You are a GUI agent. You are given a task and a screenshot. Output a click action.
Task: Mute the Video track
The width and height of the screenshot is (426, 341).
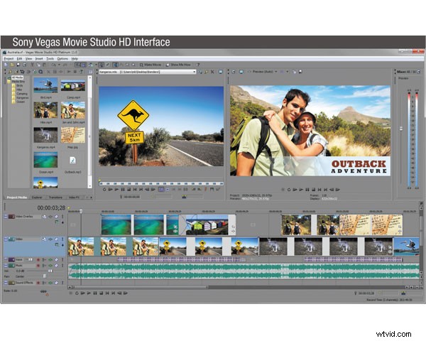coord(56,239)
